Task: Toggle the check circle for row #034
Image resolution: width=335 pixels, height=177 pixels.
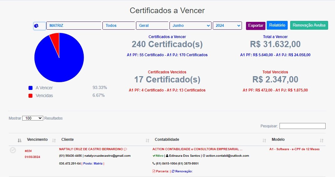Action: pyautogui.click(x=13, y=150)
